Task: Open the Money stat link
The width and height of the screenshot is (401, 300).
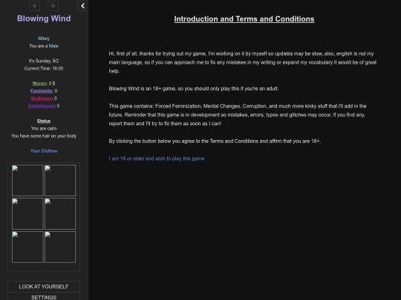Action: tap(39, 84)
